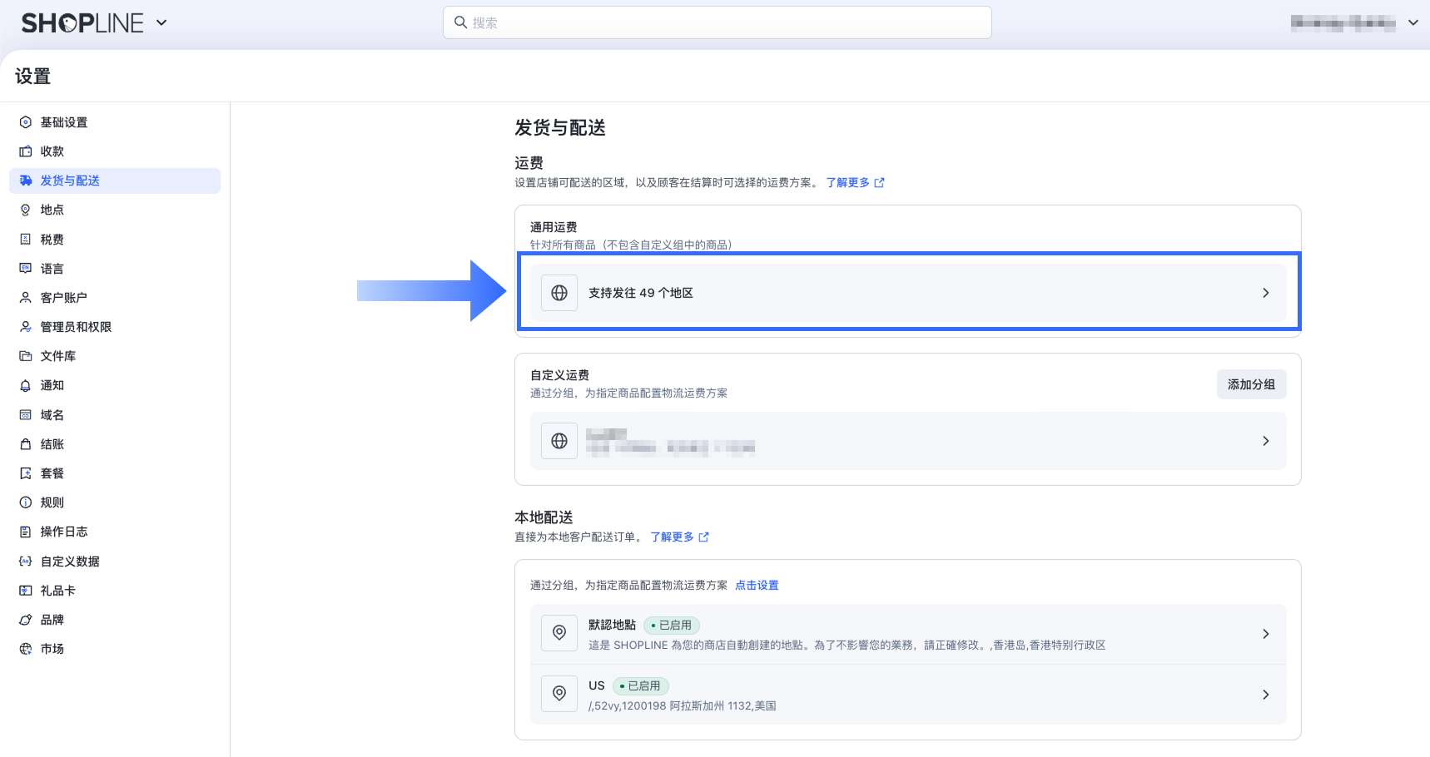Click the 礼品卡 gift card icon
The image size is (1430, 757).
coord(26,591)
